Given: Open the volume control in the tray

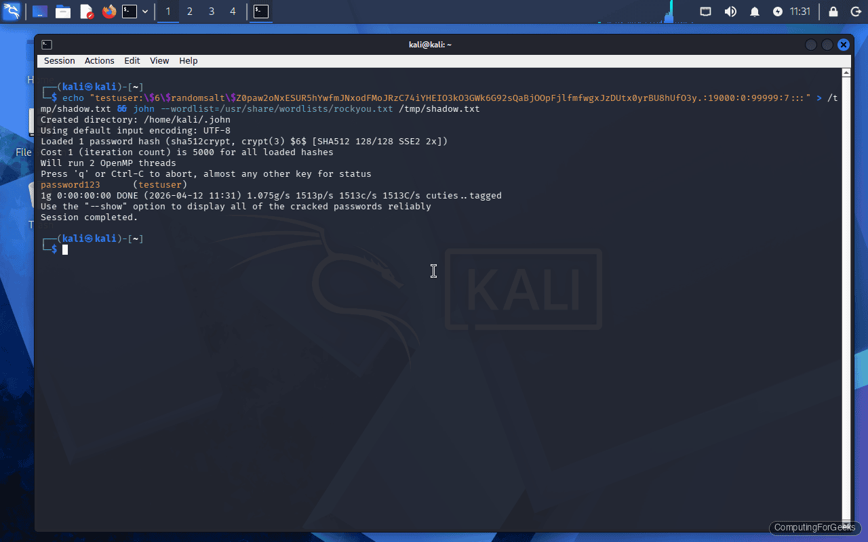Looking at the screenshot, I should [x=730, y=12].
